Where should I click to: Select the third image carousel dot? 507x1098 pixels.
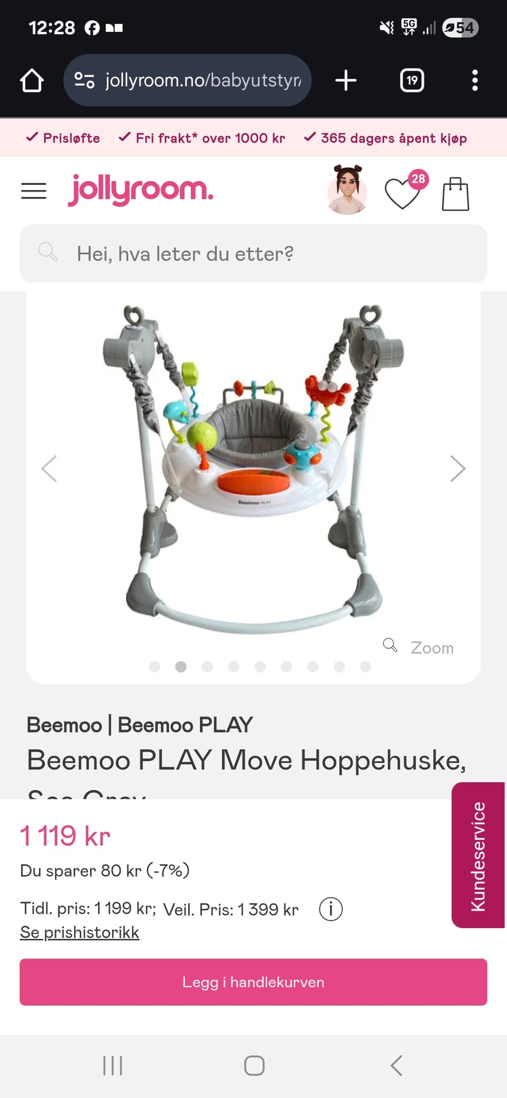pos(207,667)
